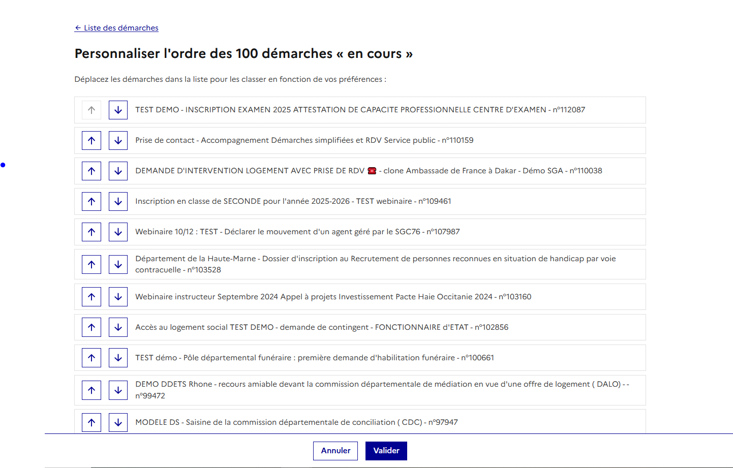Image resolution: width=733 pixels, height=468 pixels.
Task: Move DEMANDE D'INTERVENTION LOGEMENT n°110038 up
Action: [x=91, y=171]
